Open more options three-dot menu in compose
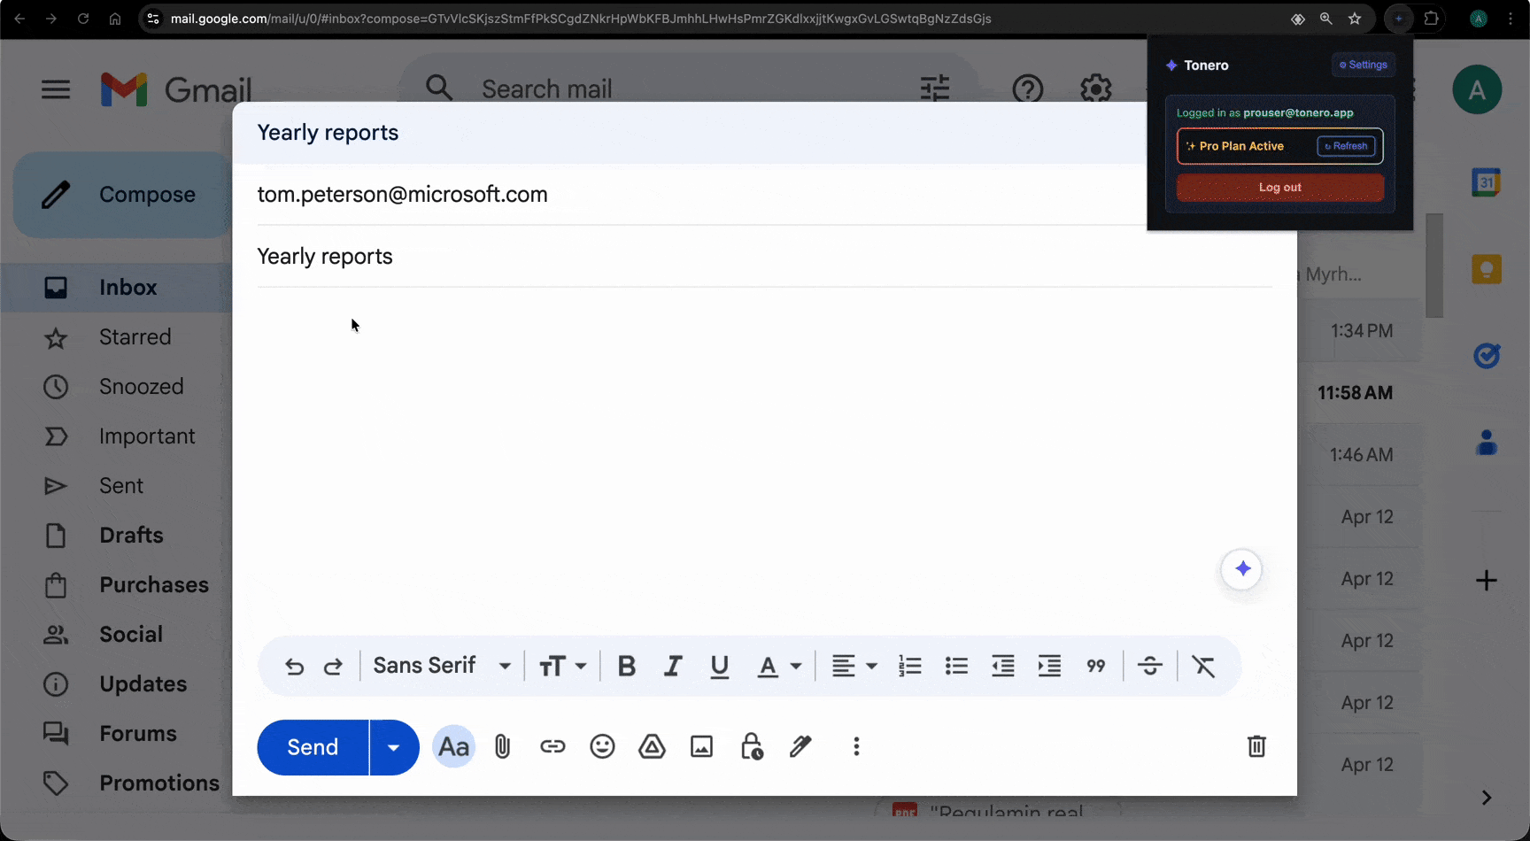 click(856, 747)
